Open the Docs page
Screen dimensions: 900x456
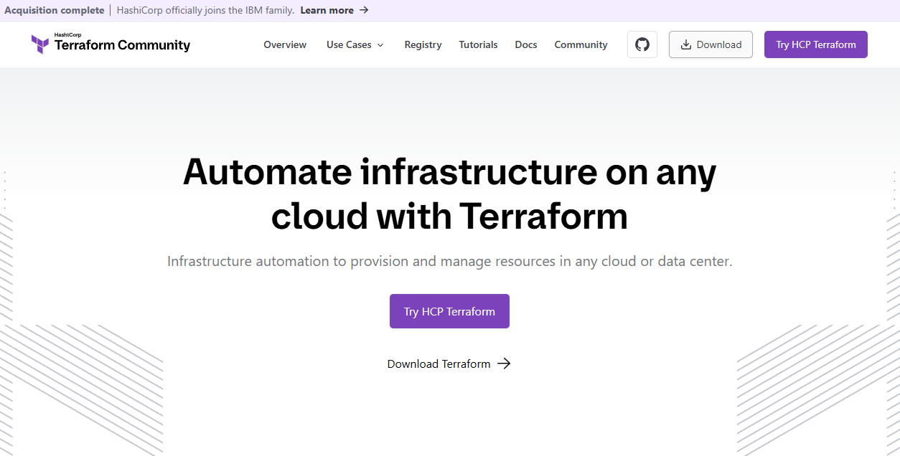[525, 44]
